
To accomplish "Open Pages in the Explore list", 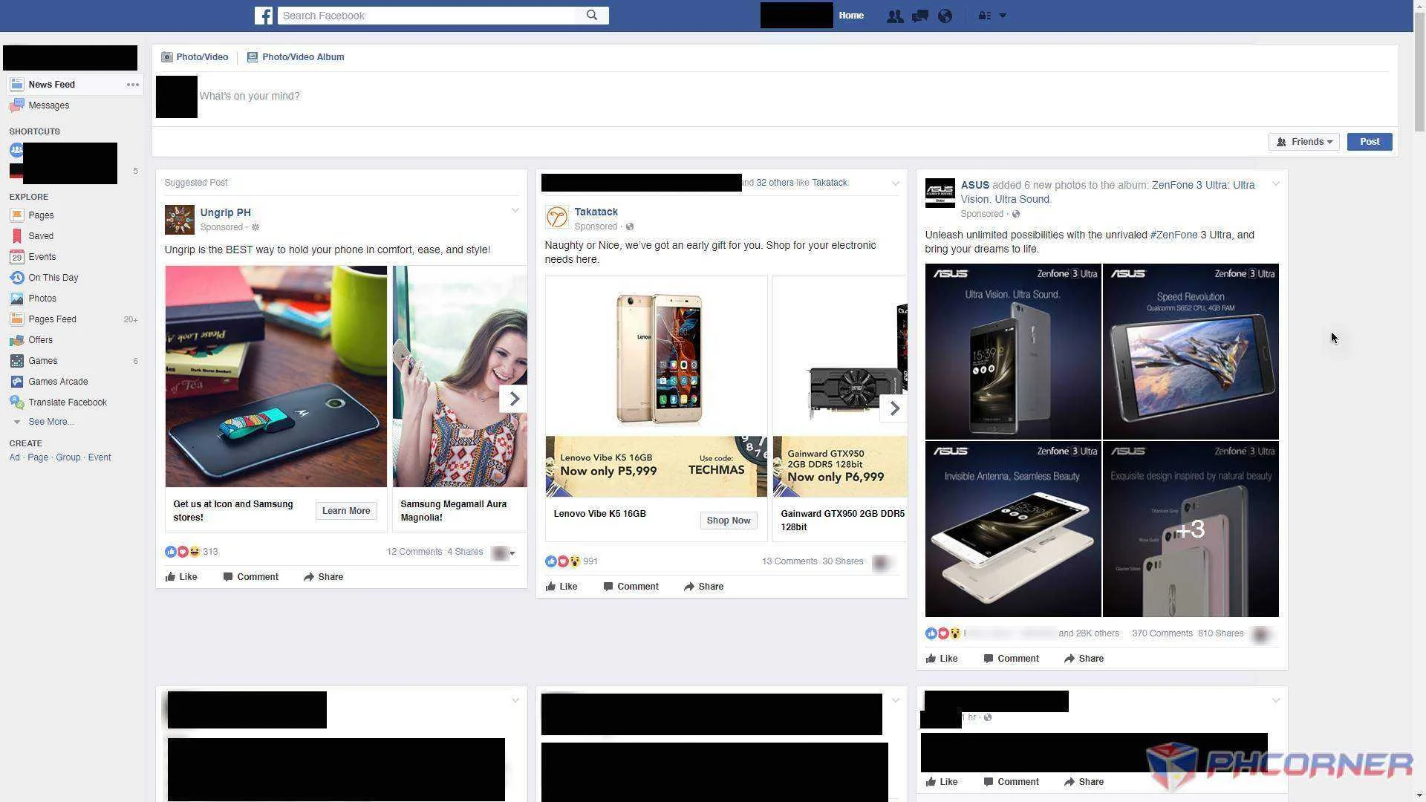I will (x=41, y=215).
